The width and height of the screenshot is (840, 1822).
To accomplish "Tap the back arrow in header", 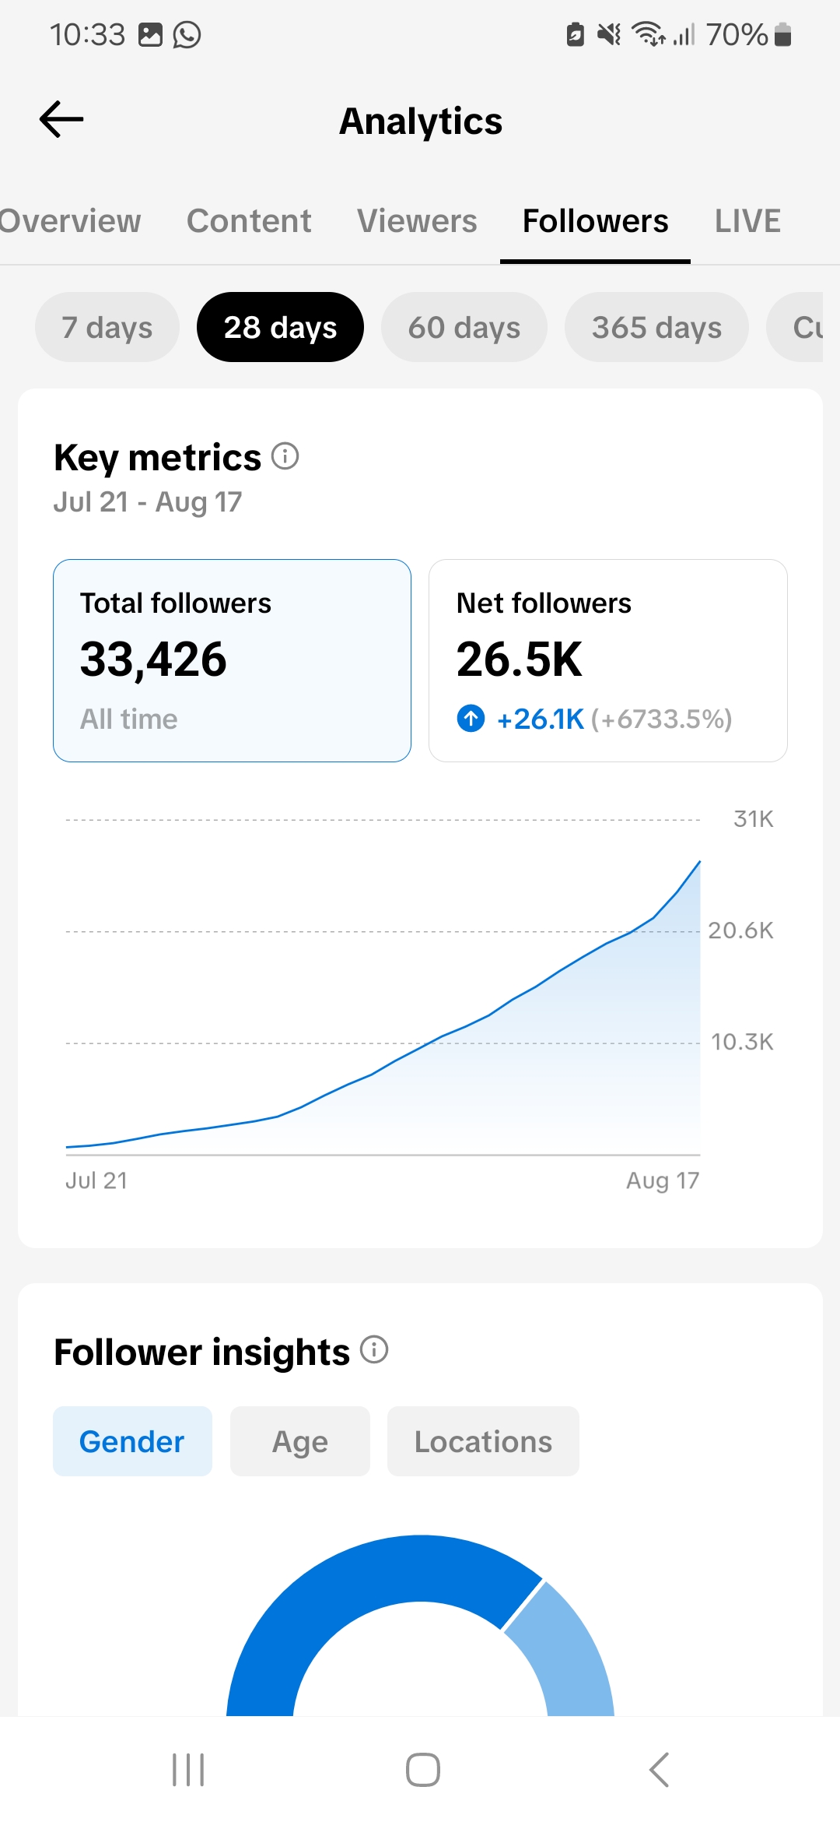I will (61, 119).
